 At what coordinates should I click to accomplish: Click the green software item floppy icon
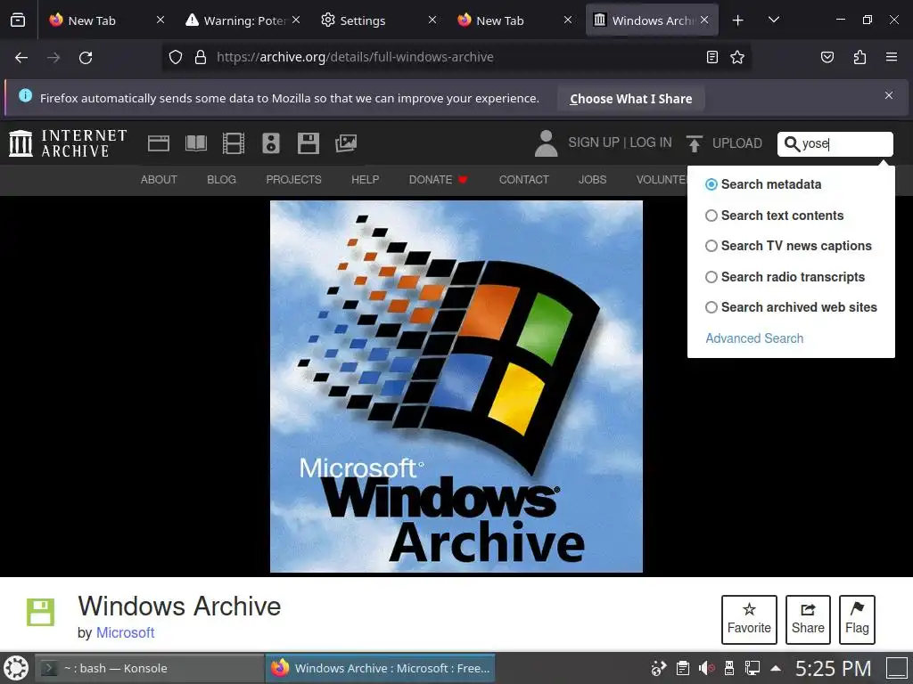(40, 612)
